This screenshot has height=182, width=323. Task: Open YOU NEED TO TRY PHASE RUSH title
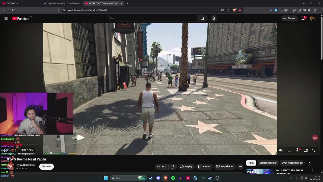pos(289,172)
